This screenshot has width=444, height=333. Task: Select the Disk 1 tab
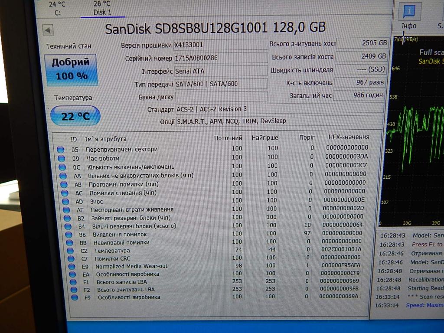click(x=102, y=9)
